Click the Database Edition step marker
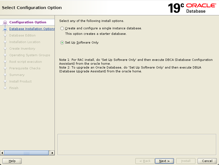Viewport: 219px width, 165px height. click(x=5, y=35)
